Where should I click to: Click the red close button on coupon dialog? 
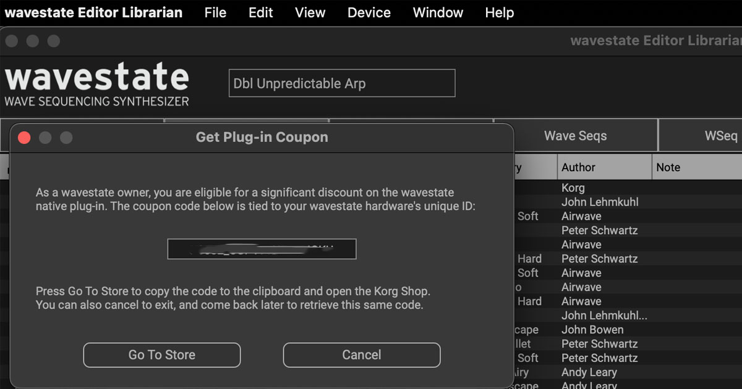tap(24, 138)
